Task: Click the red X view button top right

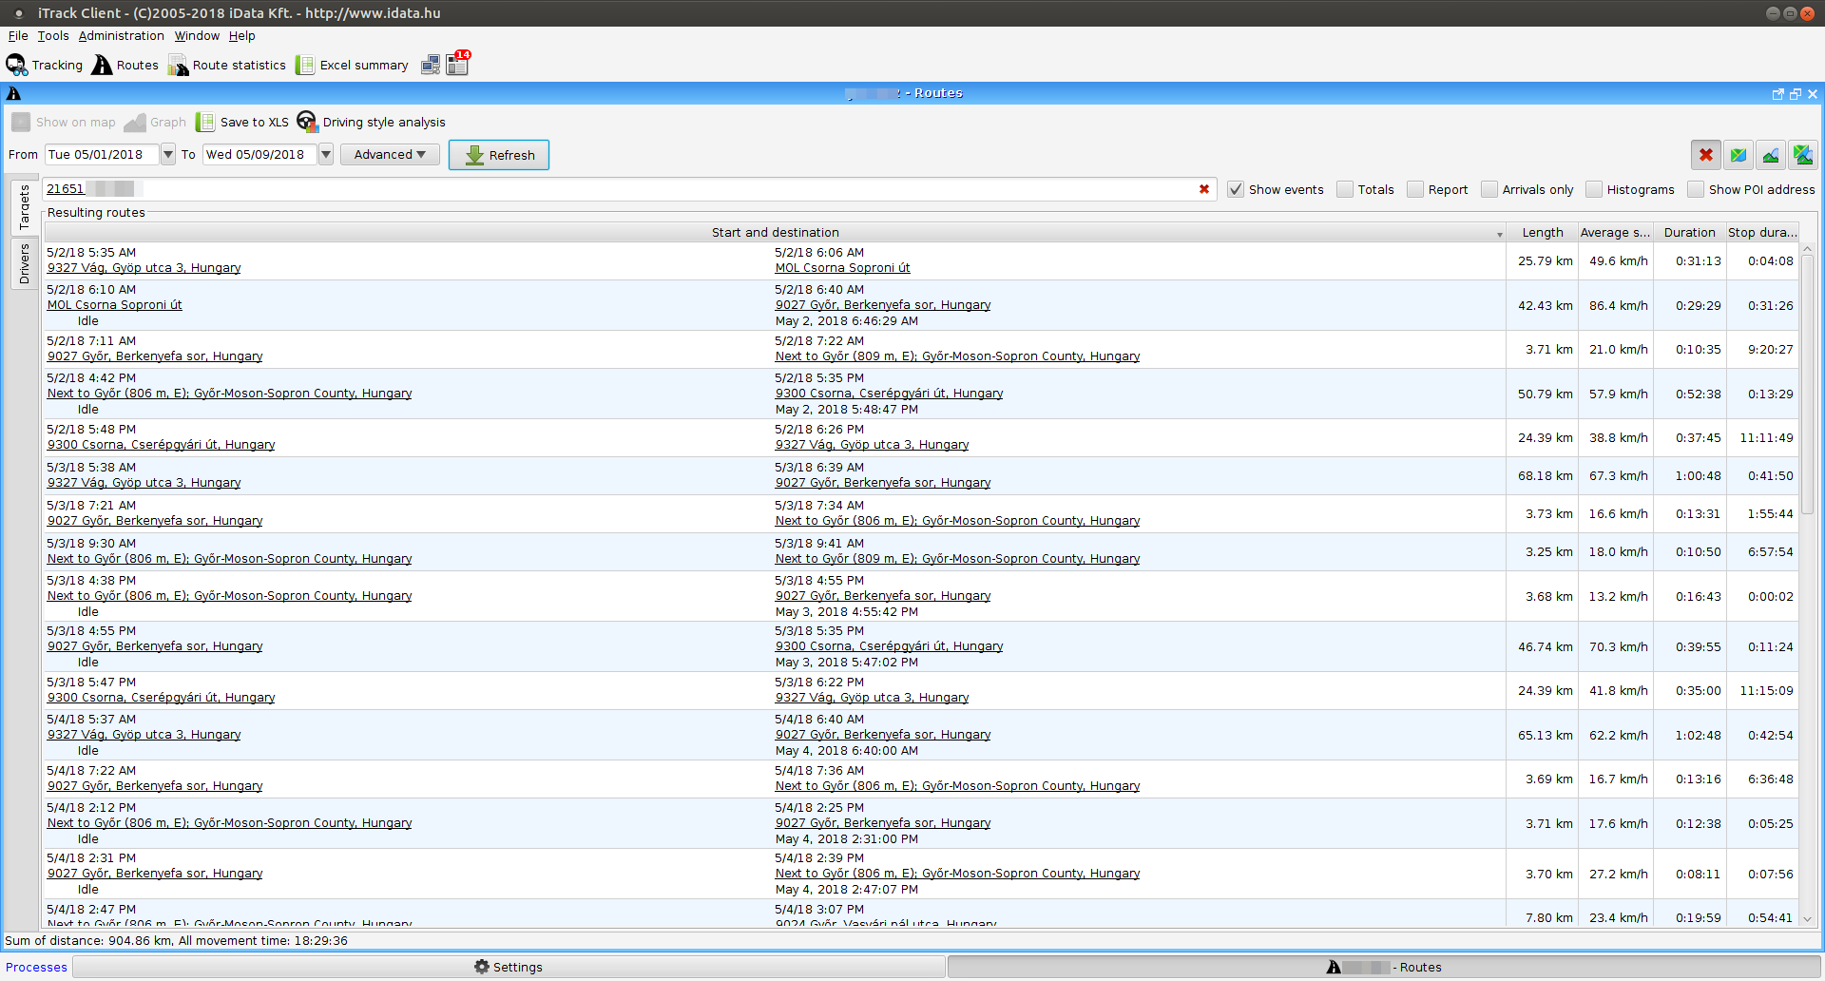Action: 1706,155
